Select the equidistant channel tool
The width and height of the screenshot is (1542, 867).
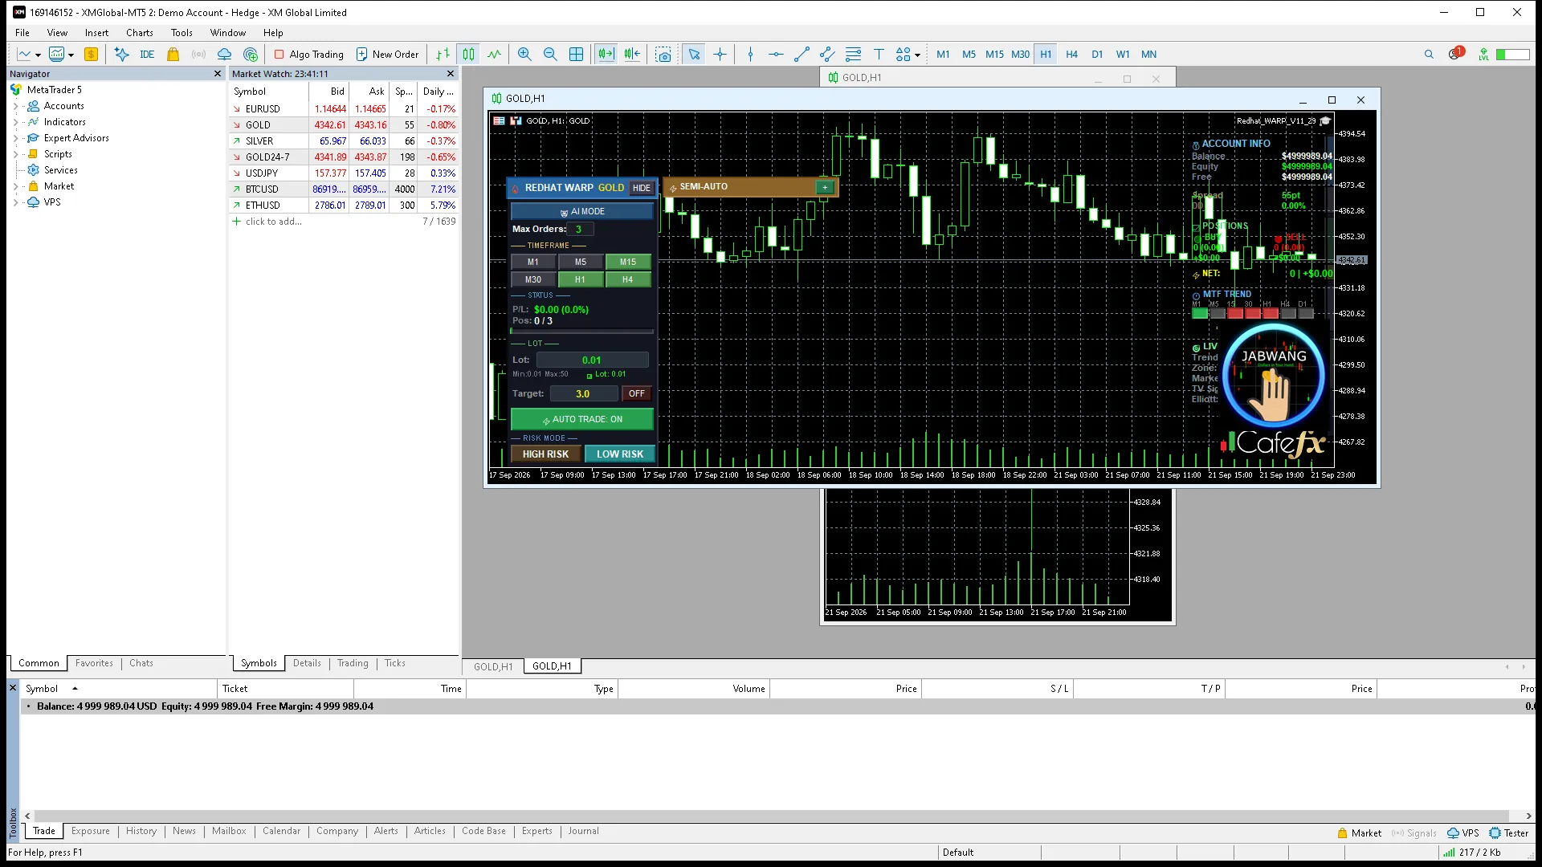[827, 55]
